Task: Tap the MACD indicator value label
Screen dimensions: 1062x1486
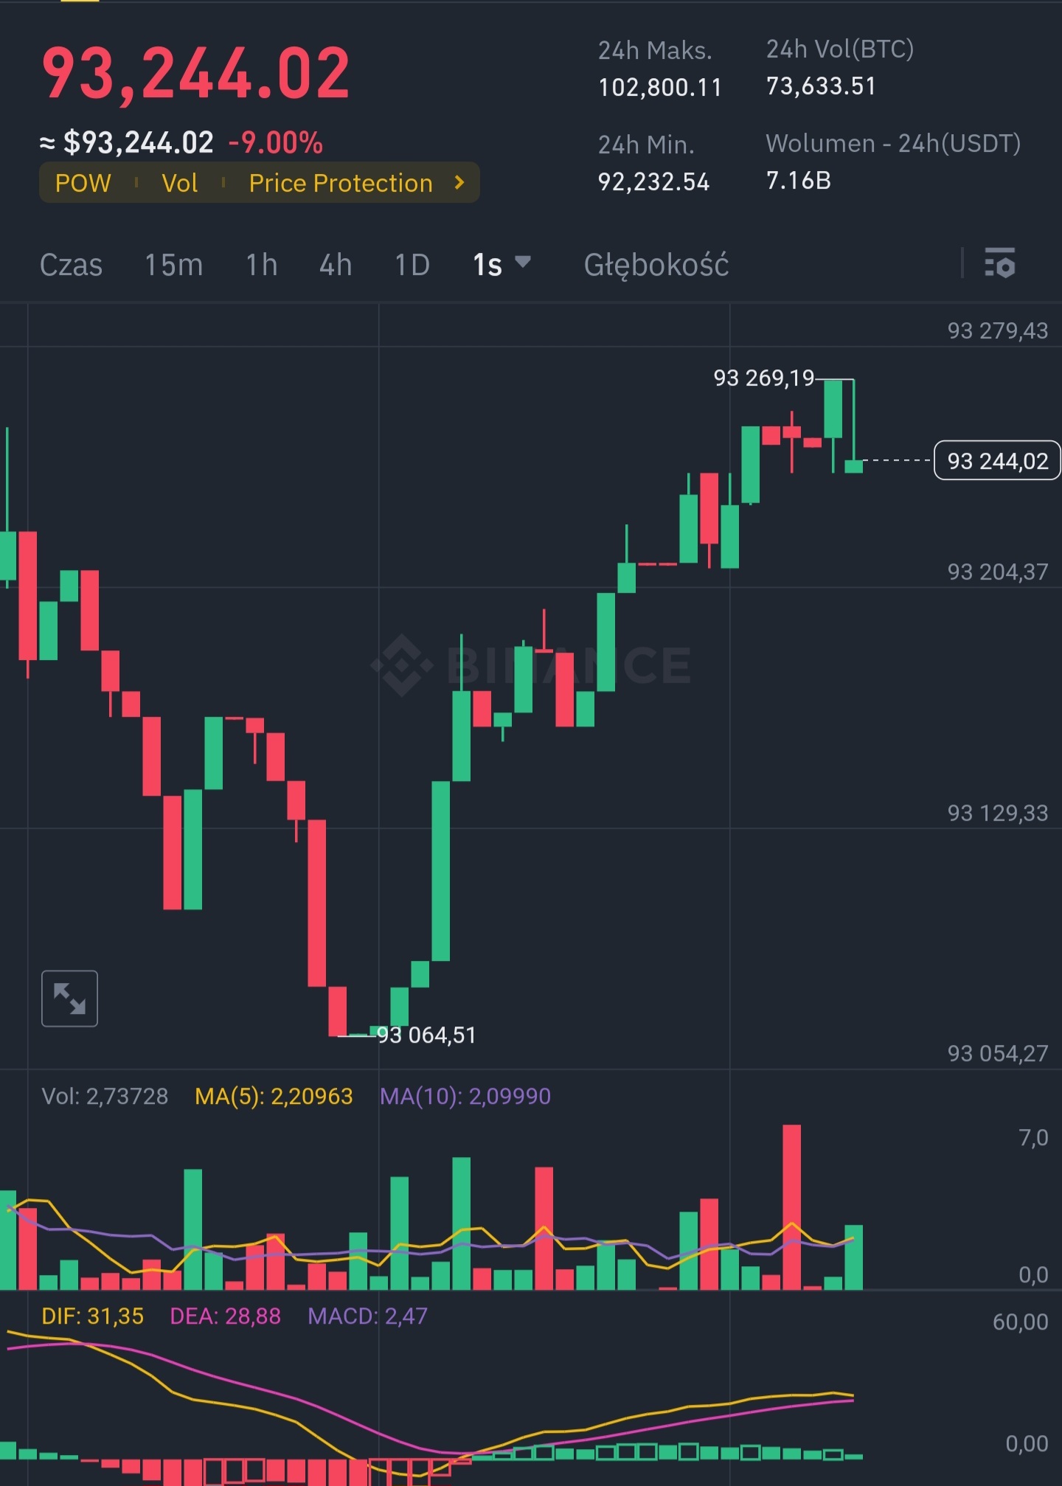Action: [x=367, y=1316]
